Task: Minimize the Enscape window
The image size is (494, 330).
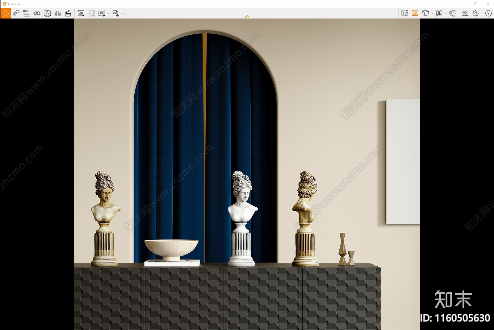Action: coord(464,4)
